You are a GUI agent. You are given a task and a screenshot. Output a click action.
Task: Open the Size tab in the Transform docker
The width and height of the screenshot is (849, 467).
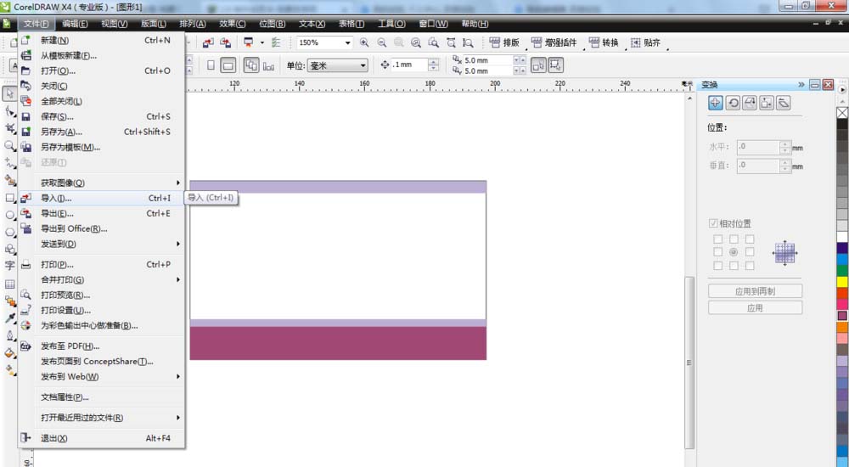click(766, 103)
